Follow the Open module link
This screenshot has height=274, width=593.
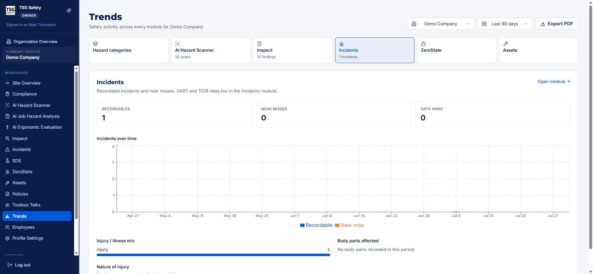(x=554, y=82)
